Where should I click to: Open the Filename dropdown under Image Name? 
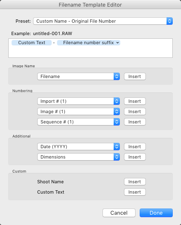click(x=79, y=76)
